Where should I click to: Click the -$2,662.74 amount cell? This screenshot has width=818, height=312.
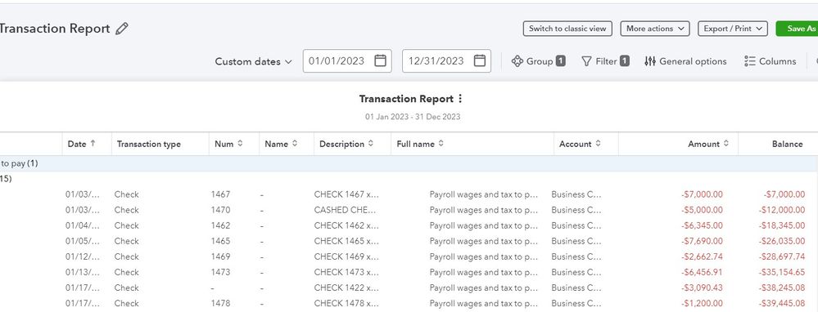702,257
